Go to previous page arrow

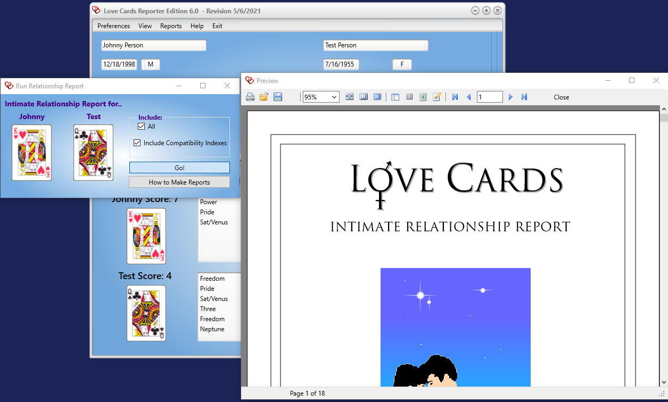click(x=469, y=97)
